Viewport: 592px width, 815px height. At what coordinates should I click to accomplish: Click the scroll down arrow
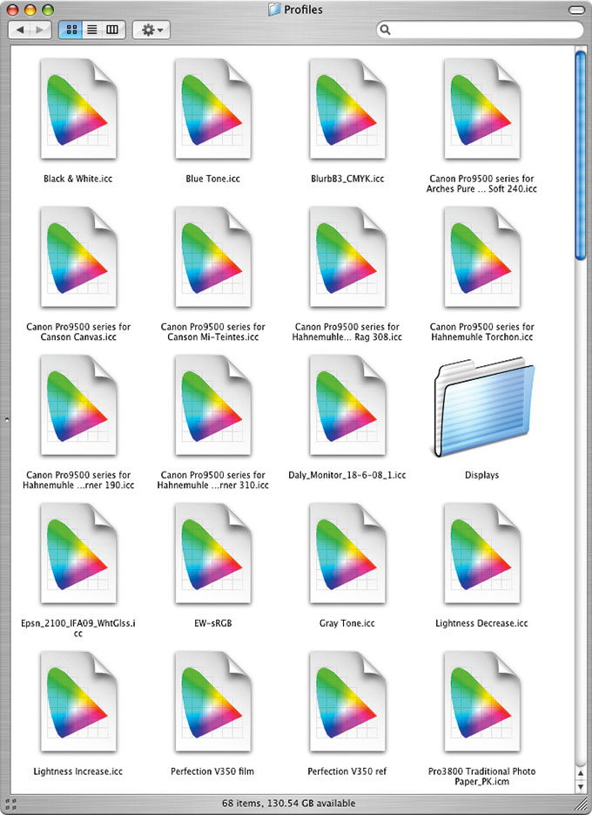581,787
